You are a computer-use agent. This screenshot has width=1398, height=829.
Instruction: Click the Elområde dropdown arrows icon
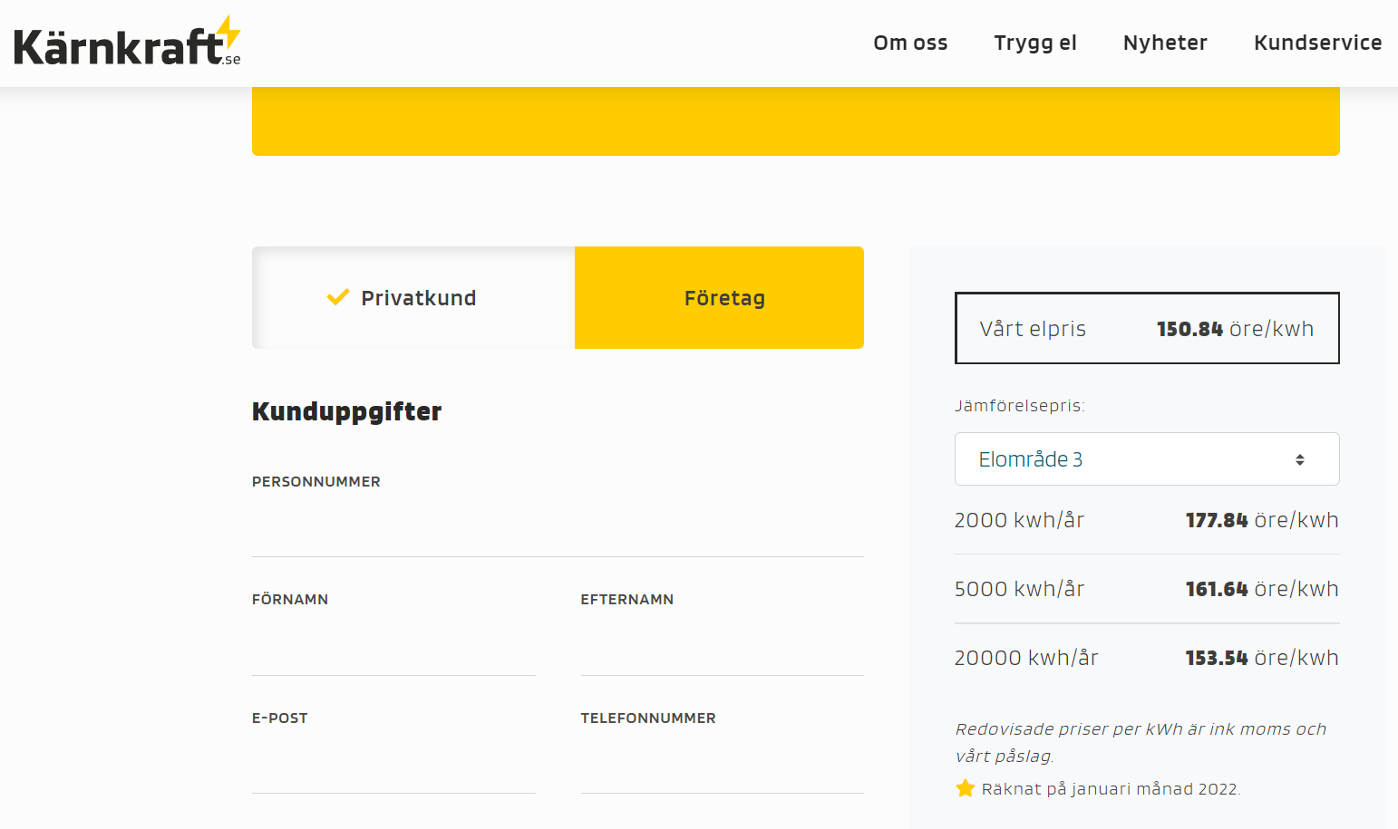pyautogui.click(x=1299, y=459)
